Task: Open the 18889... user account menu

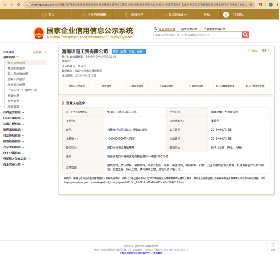Action: [238, 15]
